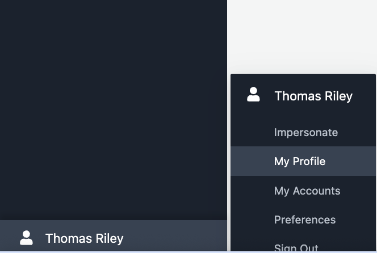The width and height of the screenshot is (377, 253).
Task: Open Preferences from the user menu
Action: click(304, 220)
